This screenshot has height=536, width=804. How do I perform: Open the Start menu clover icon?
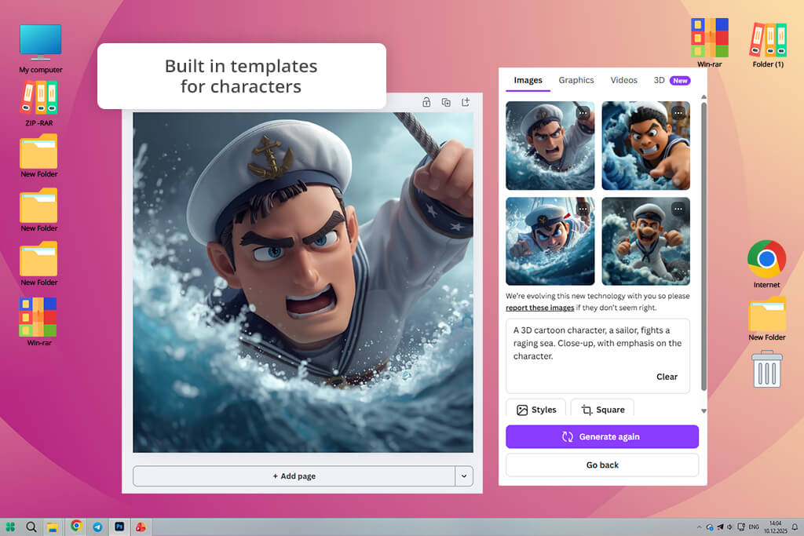tap(10, 527)
